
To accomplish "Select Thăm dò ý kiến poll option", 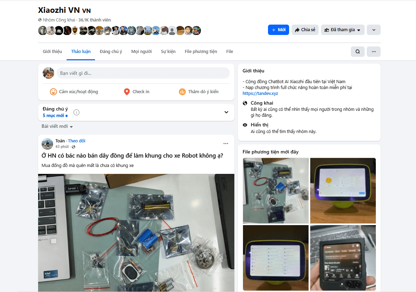I will (x=199, y=92).
